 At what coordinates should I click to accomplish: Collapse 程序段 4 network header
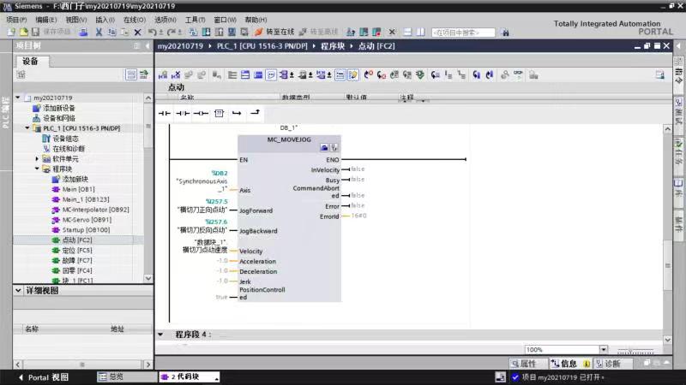pos(160,335)
